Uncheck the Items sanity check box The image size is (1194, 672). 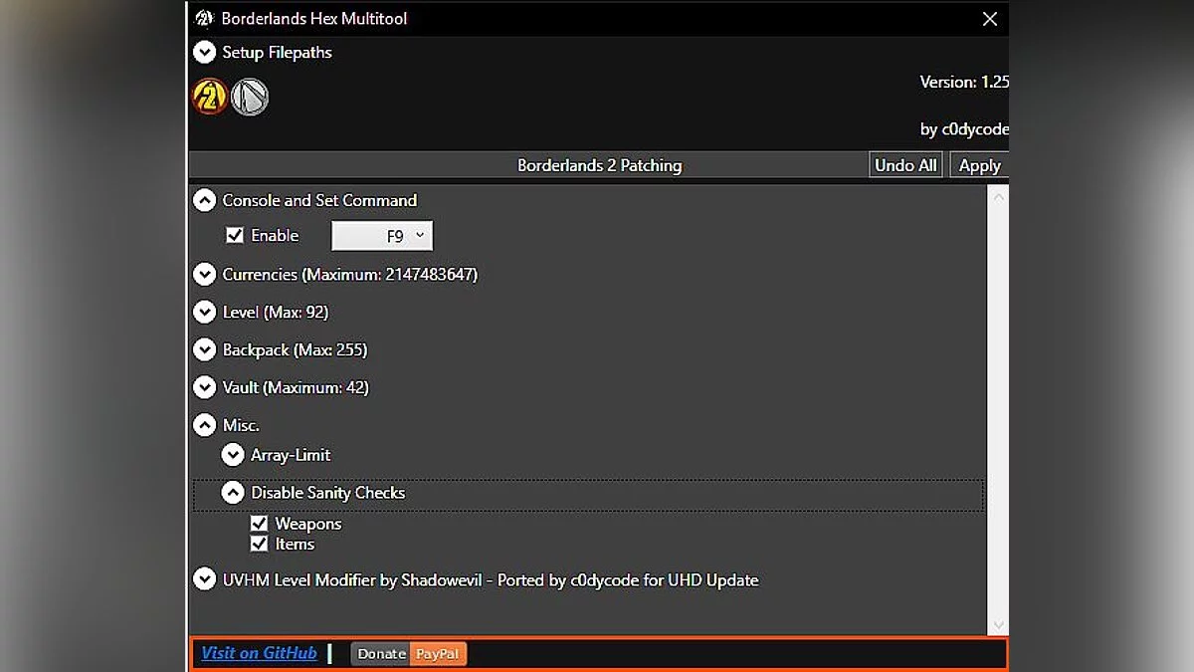[x=260, y=544]
